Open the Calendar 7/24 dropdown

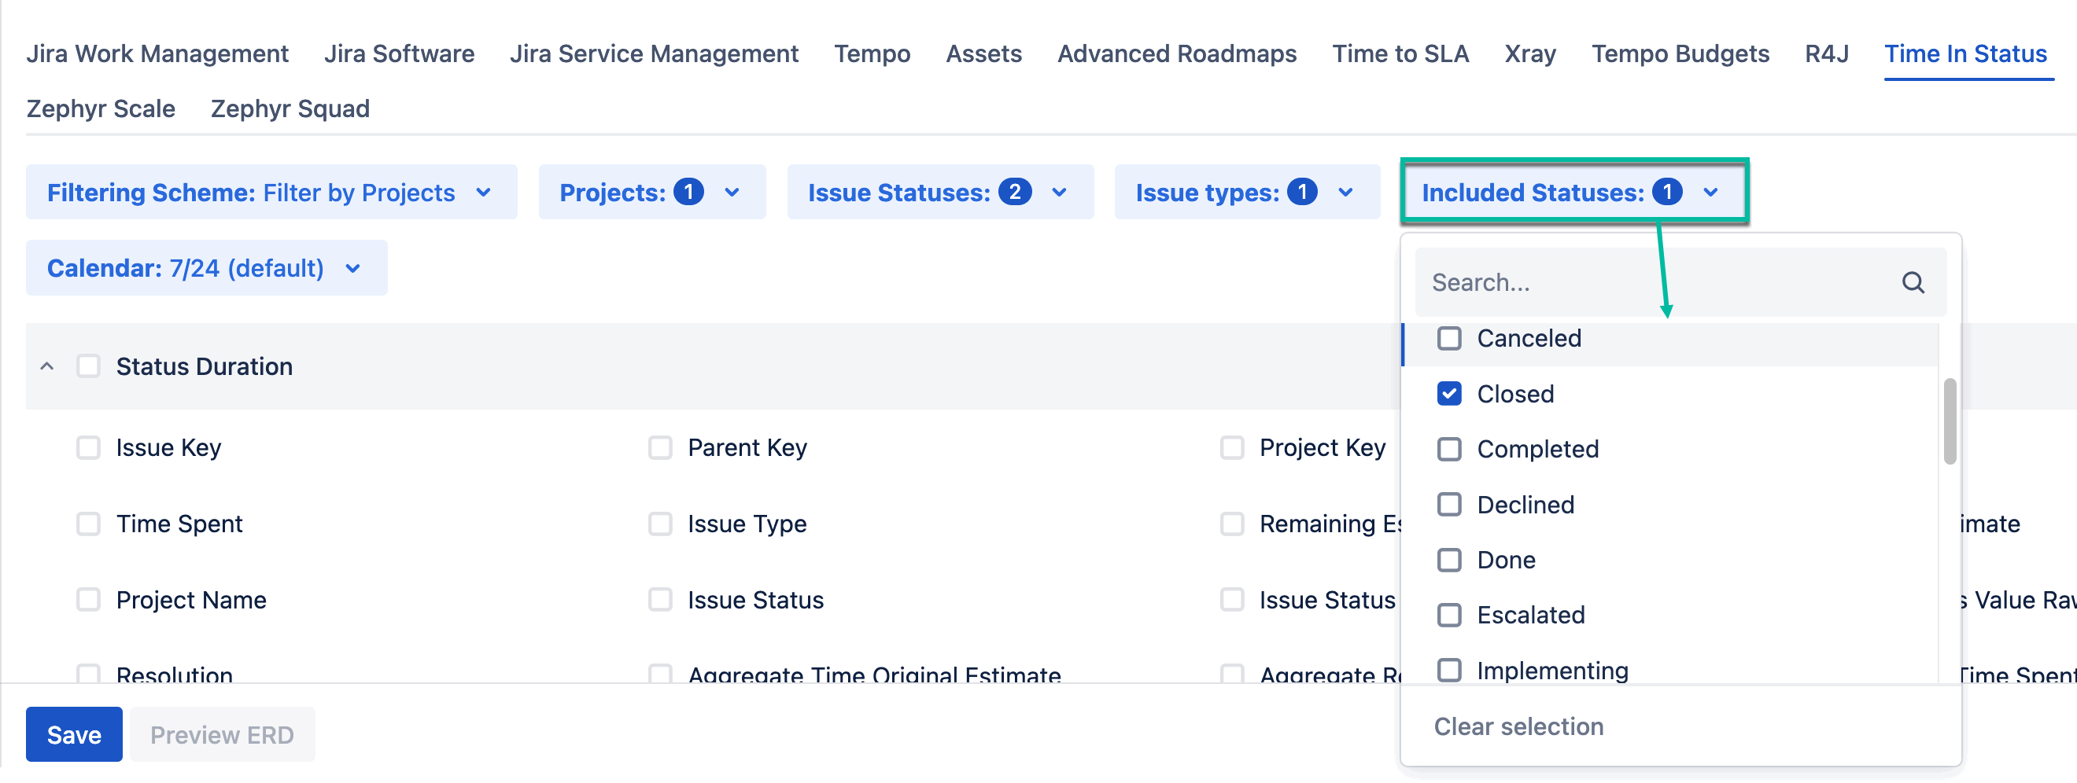205,268
